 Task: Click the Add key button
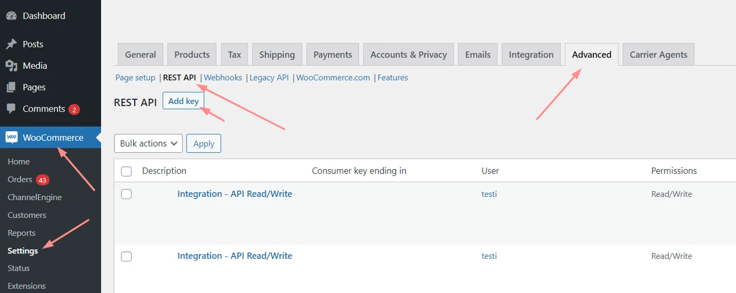click(183, 101)
